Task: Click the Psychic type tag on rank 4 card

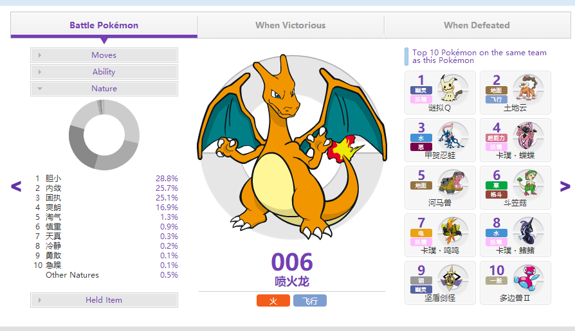Action: (x=497, y=138)
